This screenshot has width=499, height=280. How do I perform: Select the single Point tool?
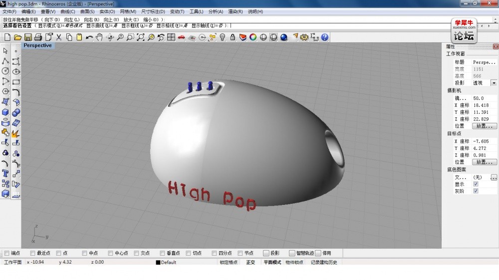pos(16,51)
